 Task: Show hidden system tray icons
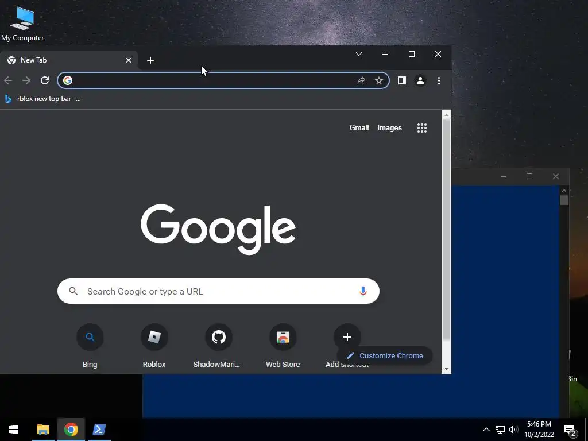486,430
